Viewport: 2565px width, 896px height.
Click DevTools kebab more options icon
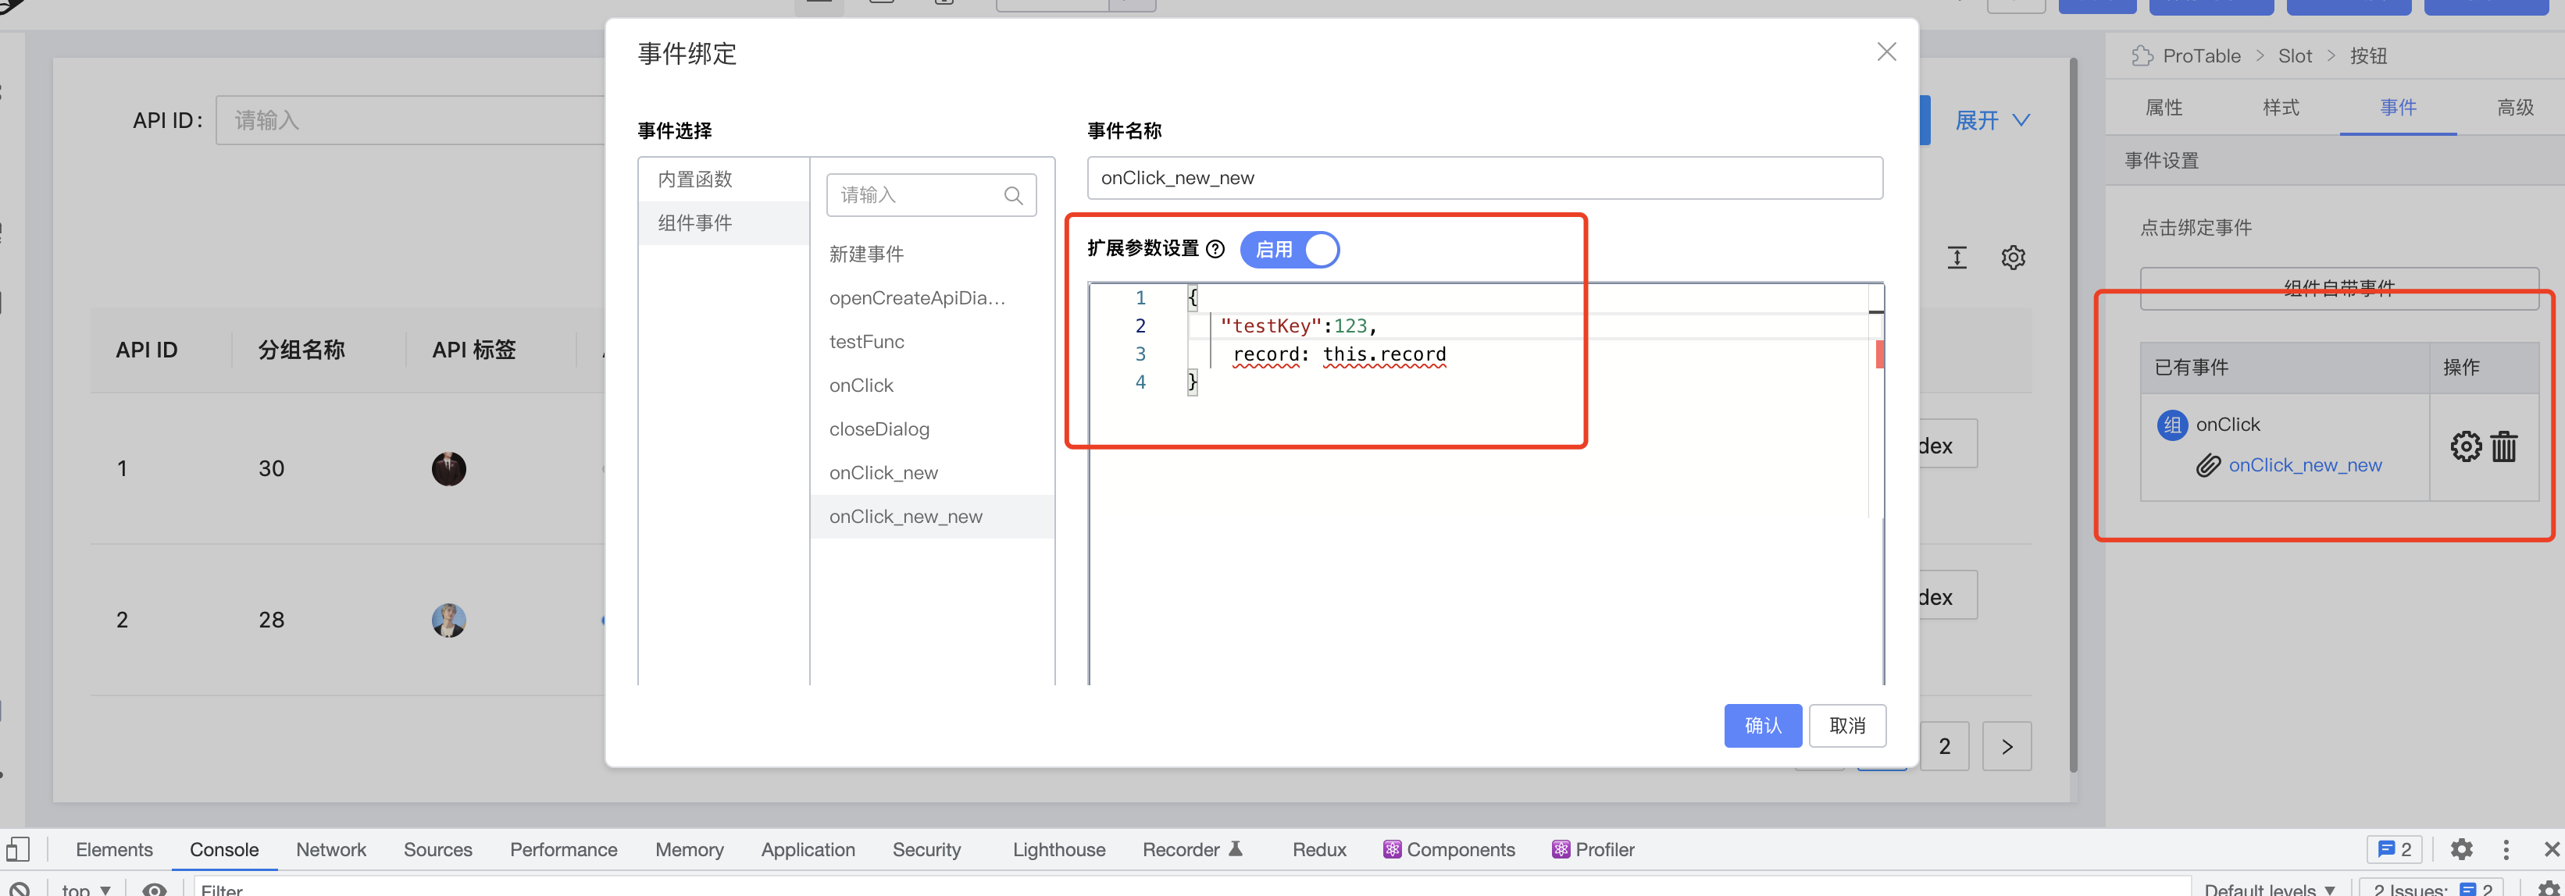point(2506,849)
